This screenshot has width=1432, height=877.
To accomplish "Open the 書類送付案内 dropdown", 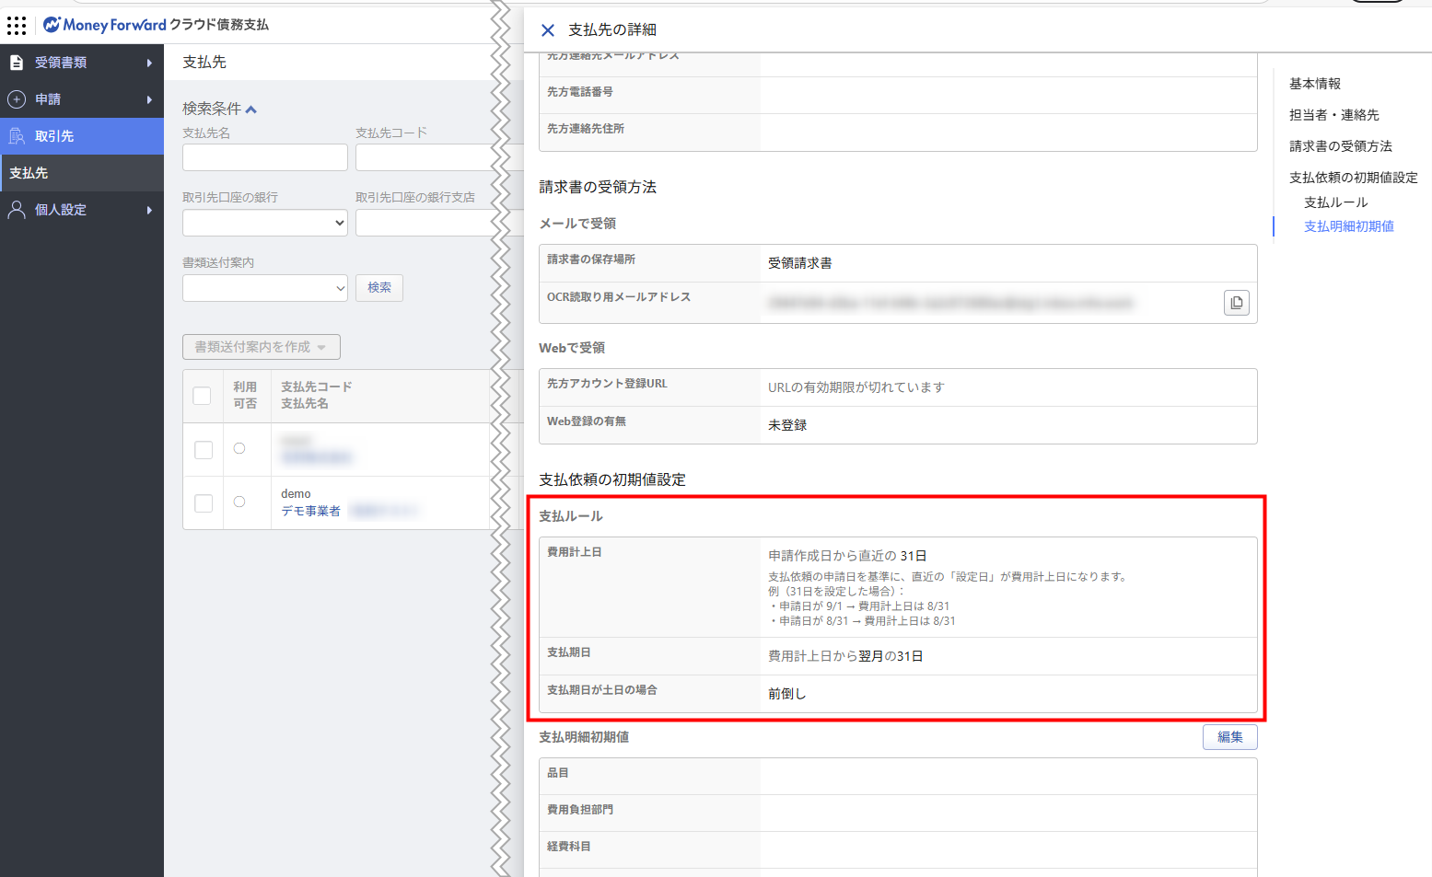I will pyautogui.click(x=264, y=288).
